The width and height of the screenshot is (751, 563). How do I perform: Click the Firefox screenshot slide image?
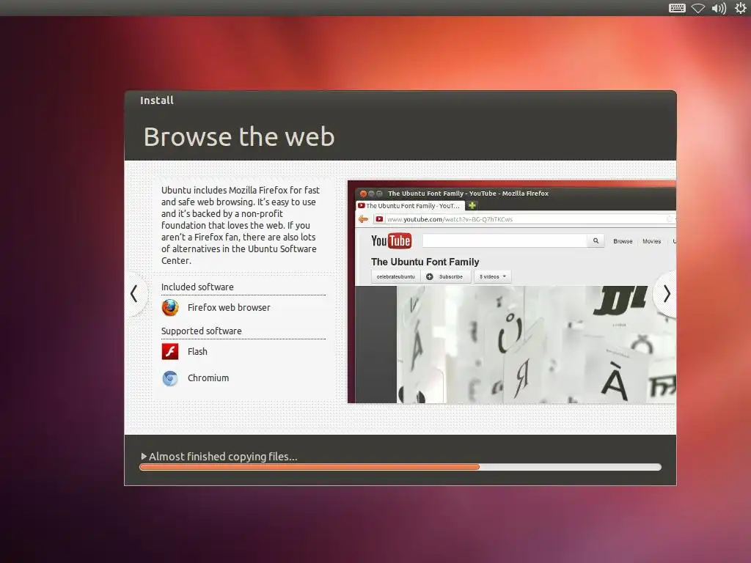point(511,292)
